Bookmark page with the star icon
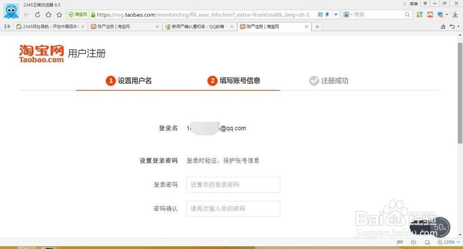 click(x=59, y=14)
